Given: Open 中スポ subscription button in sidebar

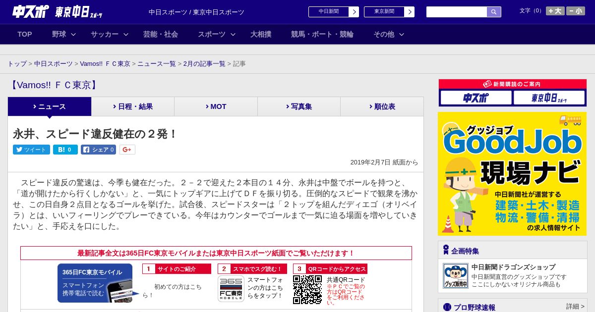Looking at the screenshot, I should click(x=476, y=98).
